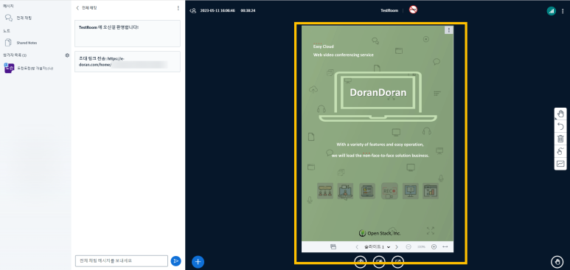The height and width of the screenshot is (270, 570).
Task: Click the TestRoom title in top bar
Action: [x=389, y=10]
